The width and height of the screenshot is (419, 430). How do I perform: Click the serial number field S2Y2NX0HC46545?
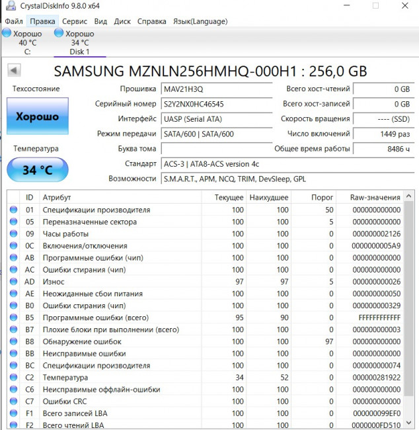[217, 104]
